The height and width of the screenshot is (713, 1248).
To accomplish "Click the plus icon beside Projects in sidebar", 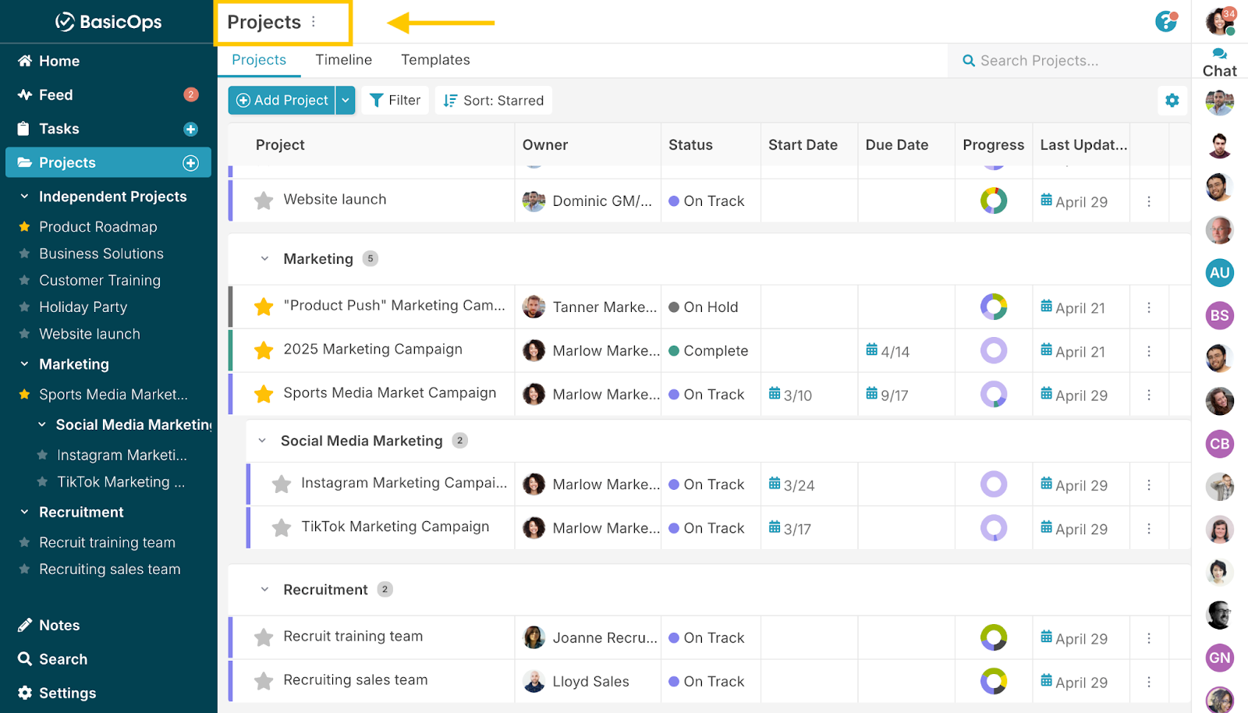I will pyautogui.click(x=190, y=163).
